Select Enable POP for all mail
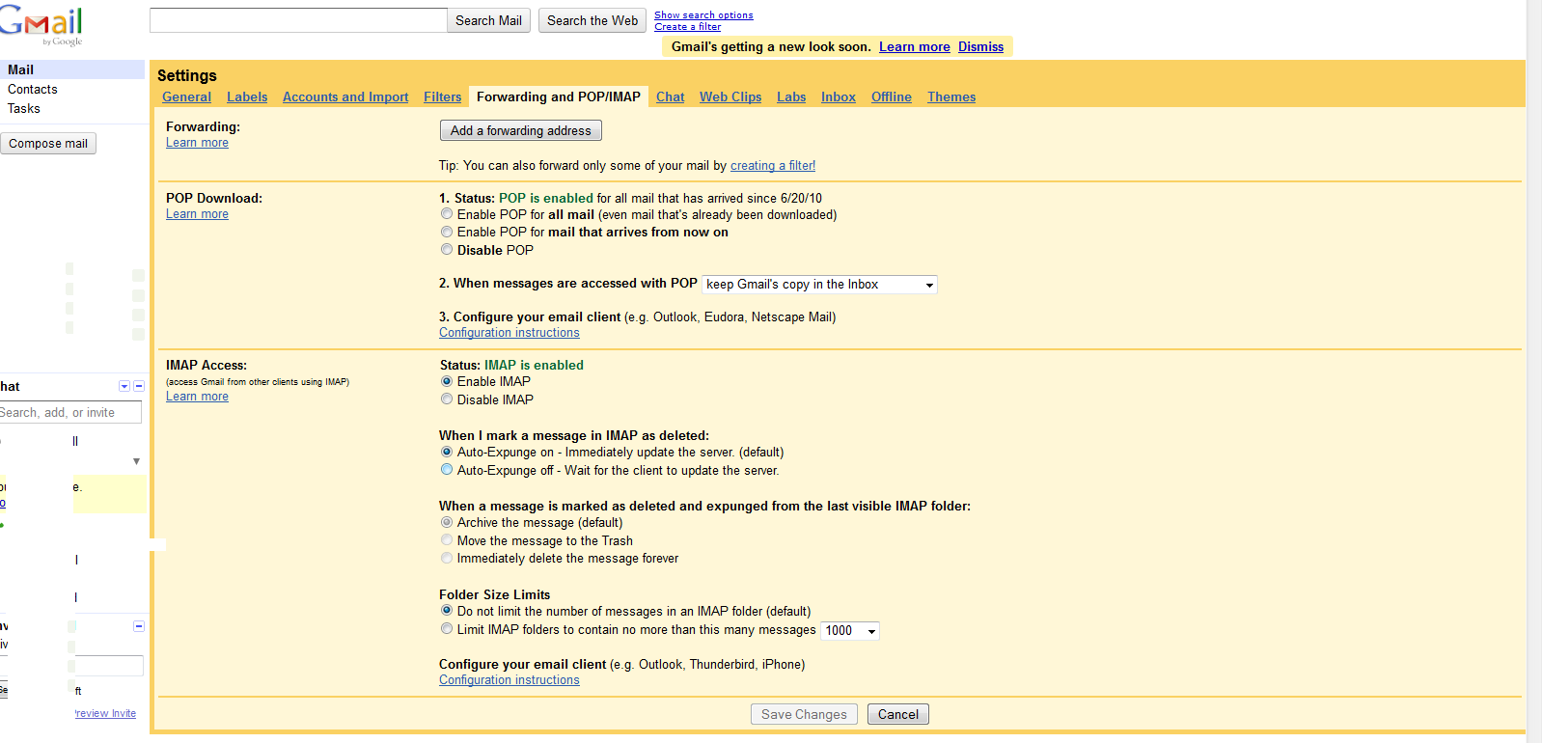This screenshot has height=743, width=1542. click(x=446, y=214)
